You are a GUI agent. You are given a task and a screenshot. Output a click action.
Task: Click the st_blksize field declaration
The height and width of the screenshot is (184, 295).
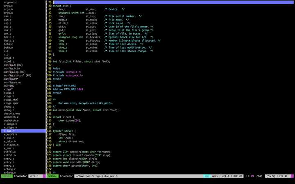pos(93,37)
